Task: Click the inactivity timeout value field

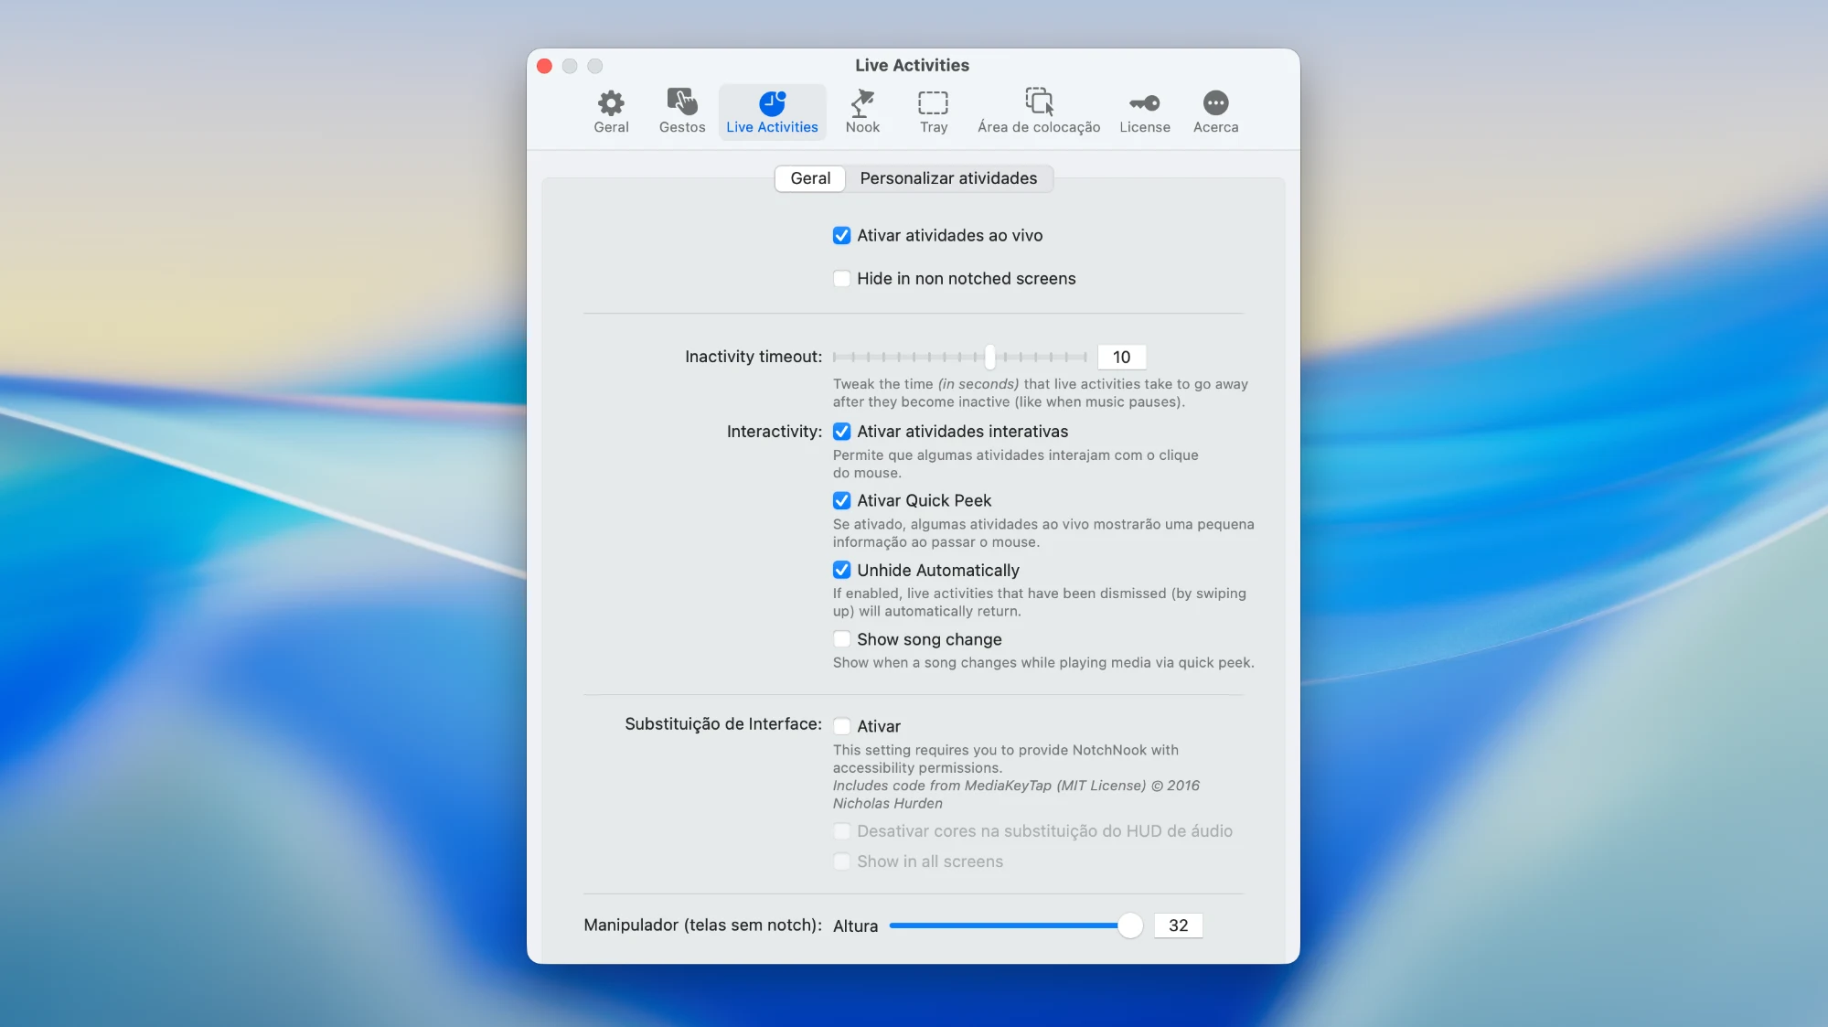Action: point(1121,357)
